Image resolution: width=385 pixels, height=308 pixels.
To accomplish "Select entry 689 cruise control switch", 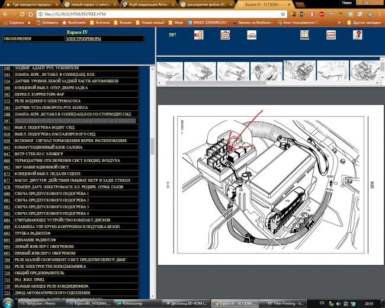I will point(7,226).
